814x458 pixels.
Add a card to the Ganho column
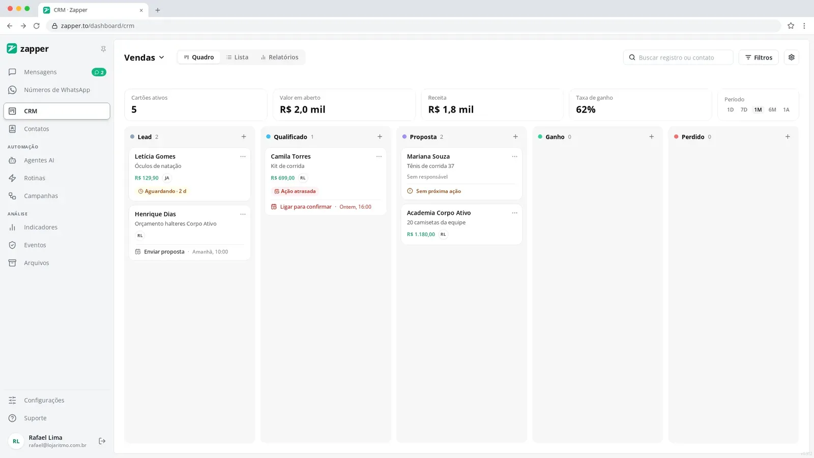pyautogui.click(x=651, y=137)
